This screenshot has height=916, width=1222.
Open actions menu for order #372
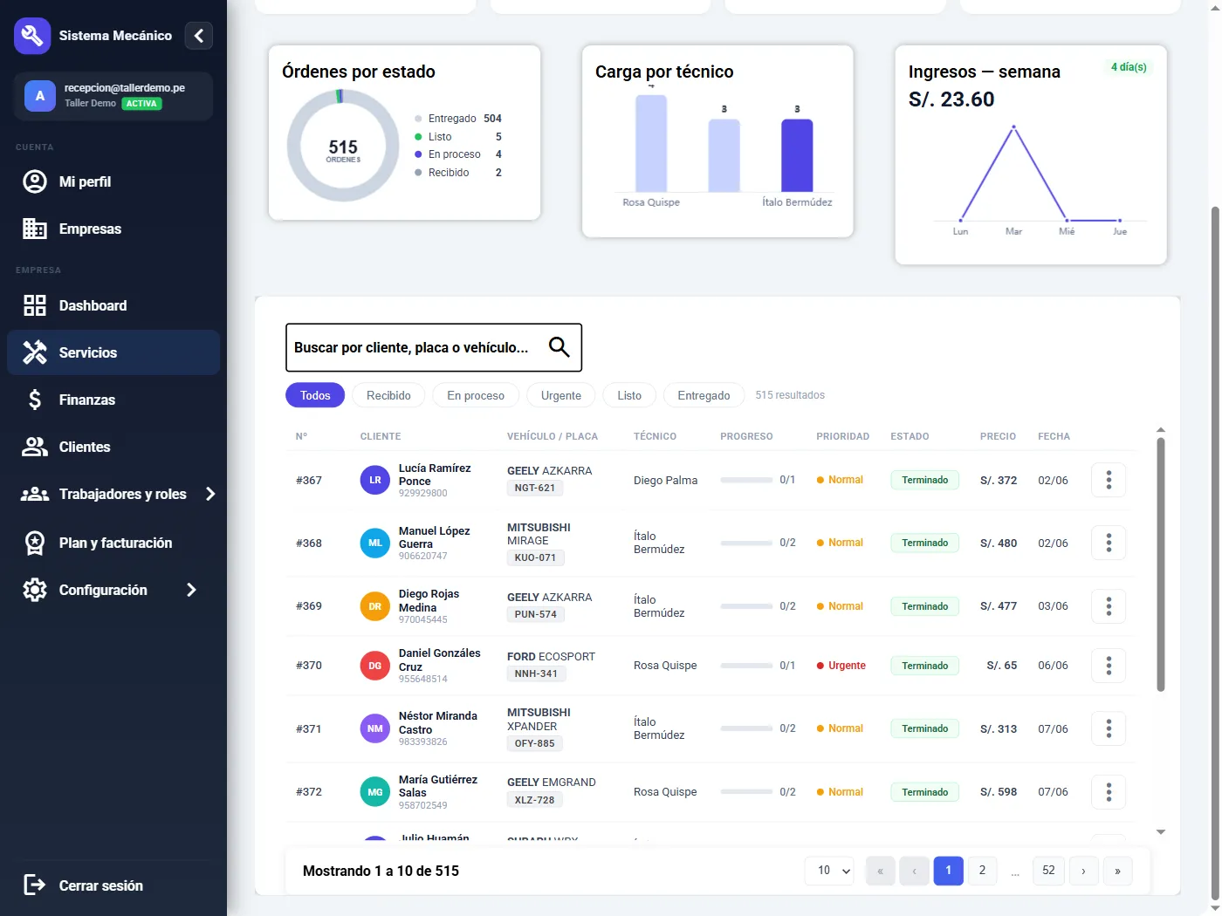coord(1109,792)
